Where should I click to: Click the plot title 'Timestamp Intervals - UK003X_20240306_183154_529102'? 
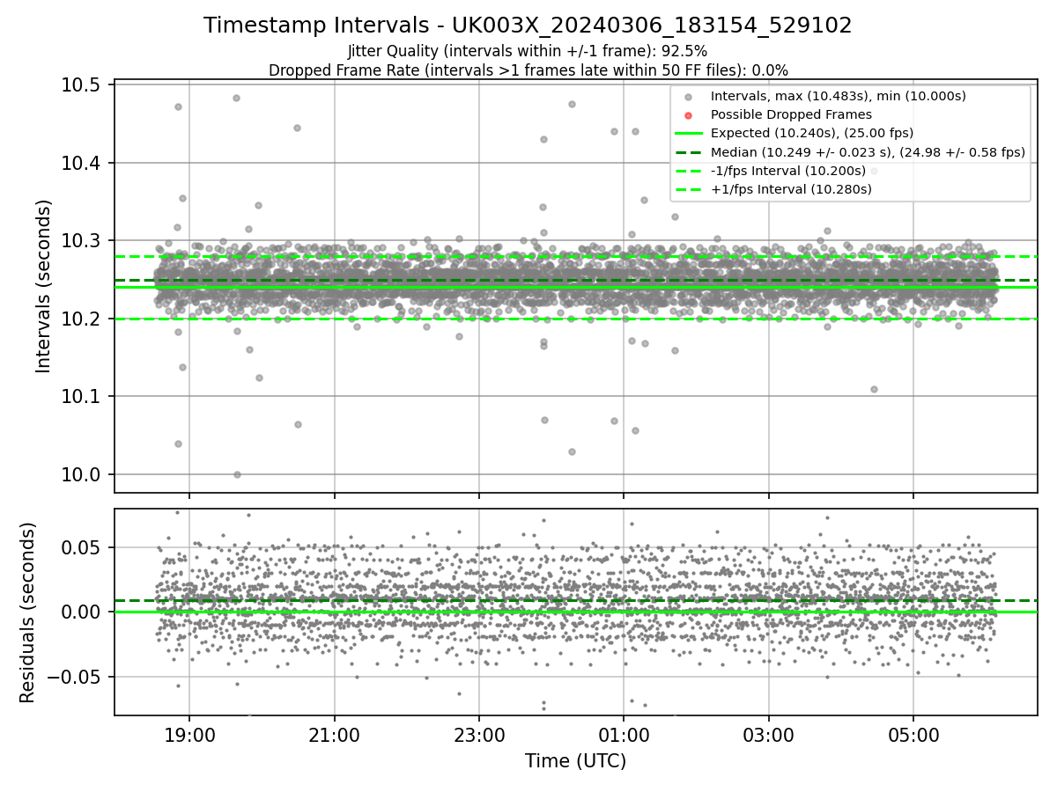click(x=528, y=26)
